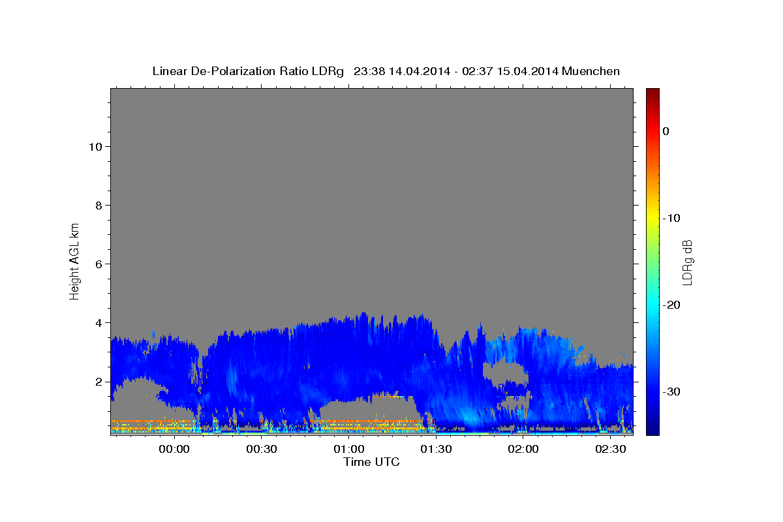Pick the dark blue bottom of colorbar
Screen dimensions: 783x522
(652, 430)
